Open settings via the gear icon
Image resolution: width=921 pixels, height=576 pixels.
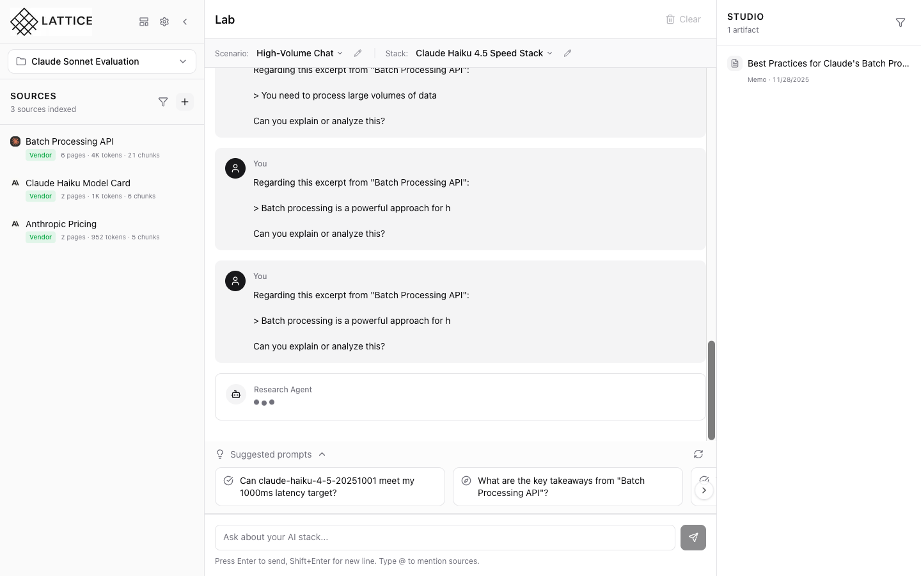pos(164,22)
